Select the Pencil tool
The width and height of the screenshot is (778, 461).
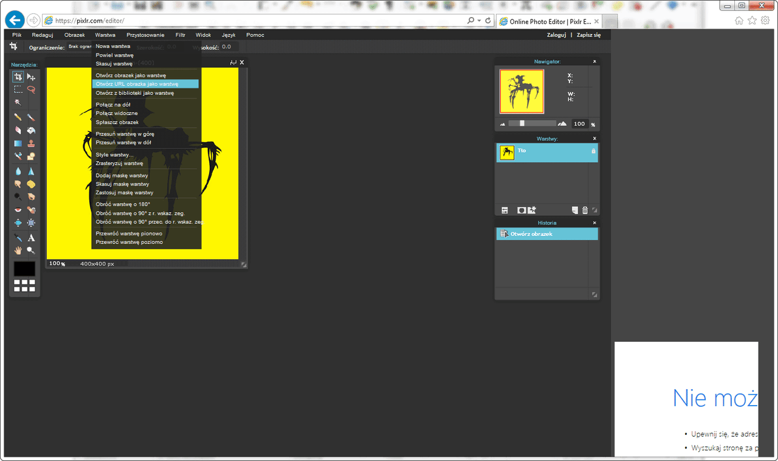tap(18, 117)
